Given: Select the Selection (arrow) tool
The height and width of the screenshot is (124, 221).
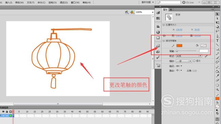Looking at the screenshot, I should [x=217, y=14].
